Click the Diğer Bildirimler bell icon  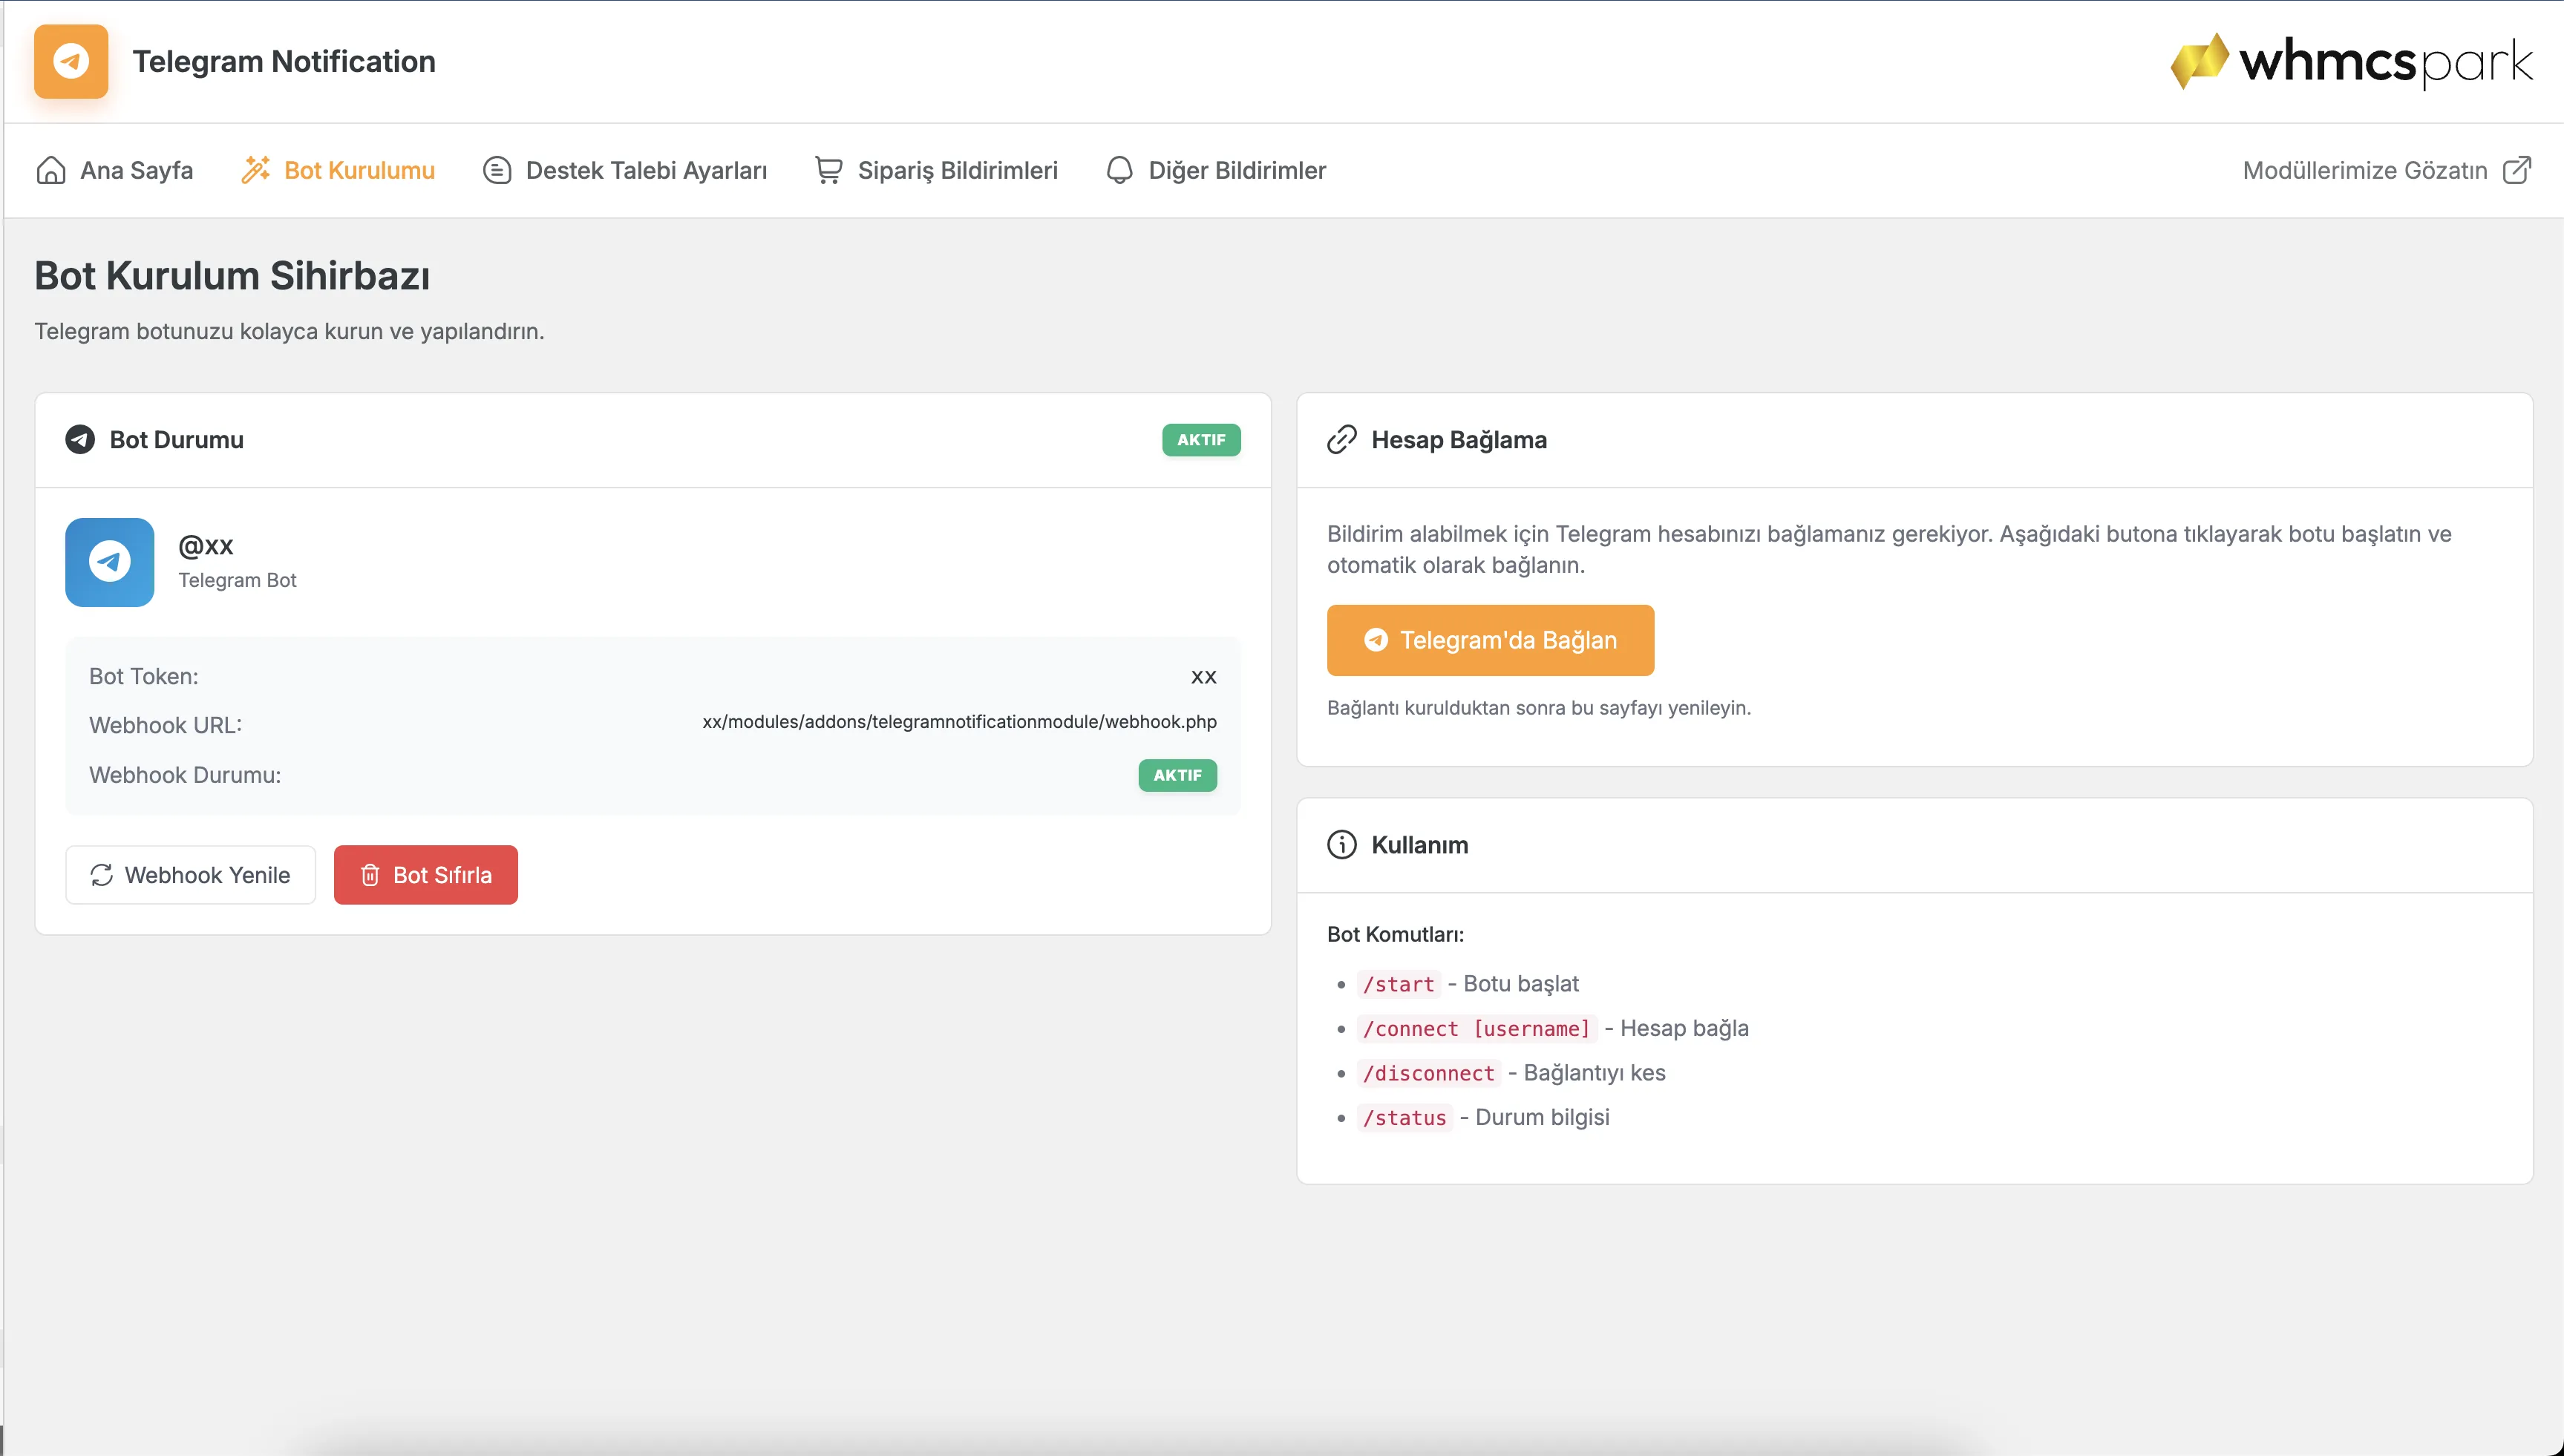coord(1120,170)
